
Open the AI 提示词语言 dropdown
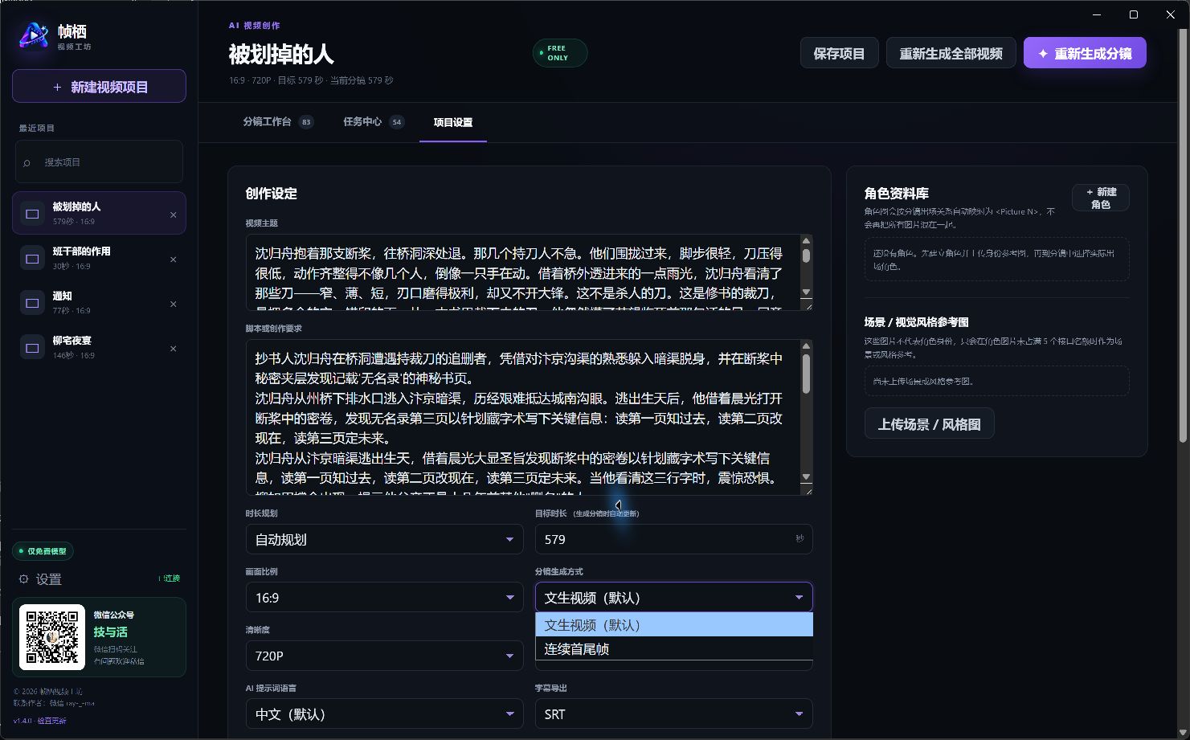[384, 714]
